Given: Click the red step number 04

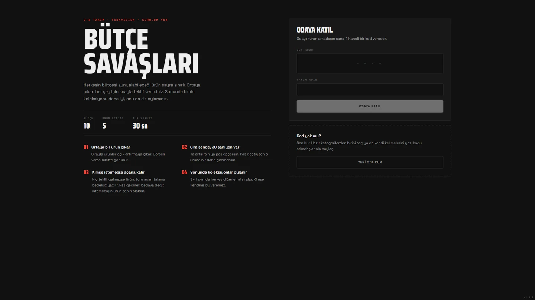Looking at the screenshot, I should pyautogui.click(x=184, y=172).
